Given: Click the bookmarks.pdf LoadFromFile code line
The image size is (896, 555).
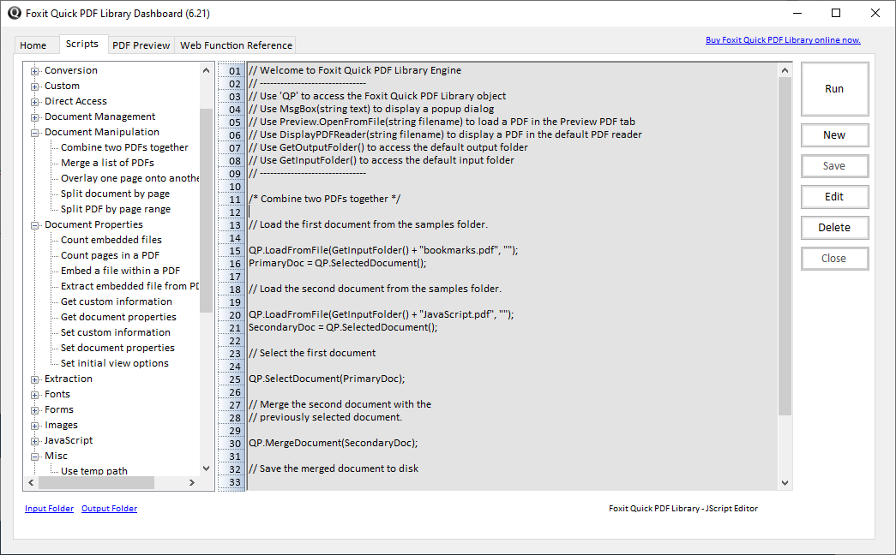Looking at the screenshot, I should [x=383, y=250].
